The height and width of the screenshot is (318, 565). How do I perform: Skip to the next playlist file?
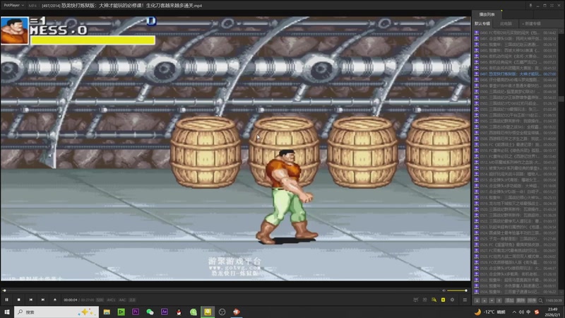43,300
